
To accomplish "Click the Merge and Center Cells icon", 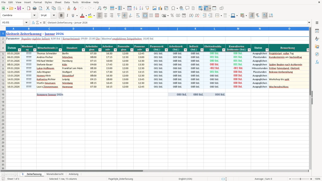I will click(x=145, y=16).
